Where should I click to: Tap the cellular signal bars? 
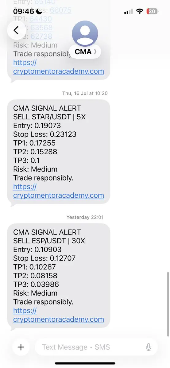tap(129, 11)
